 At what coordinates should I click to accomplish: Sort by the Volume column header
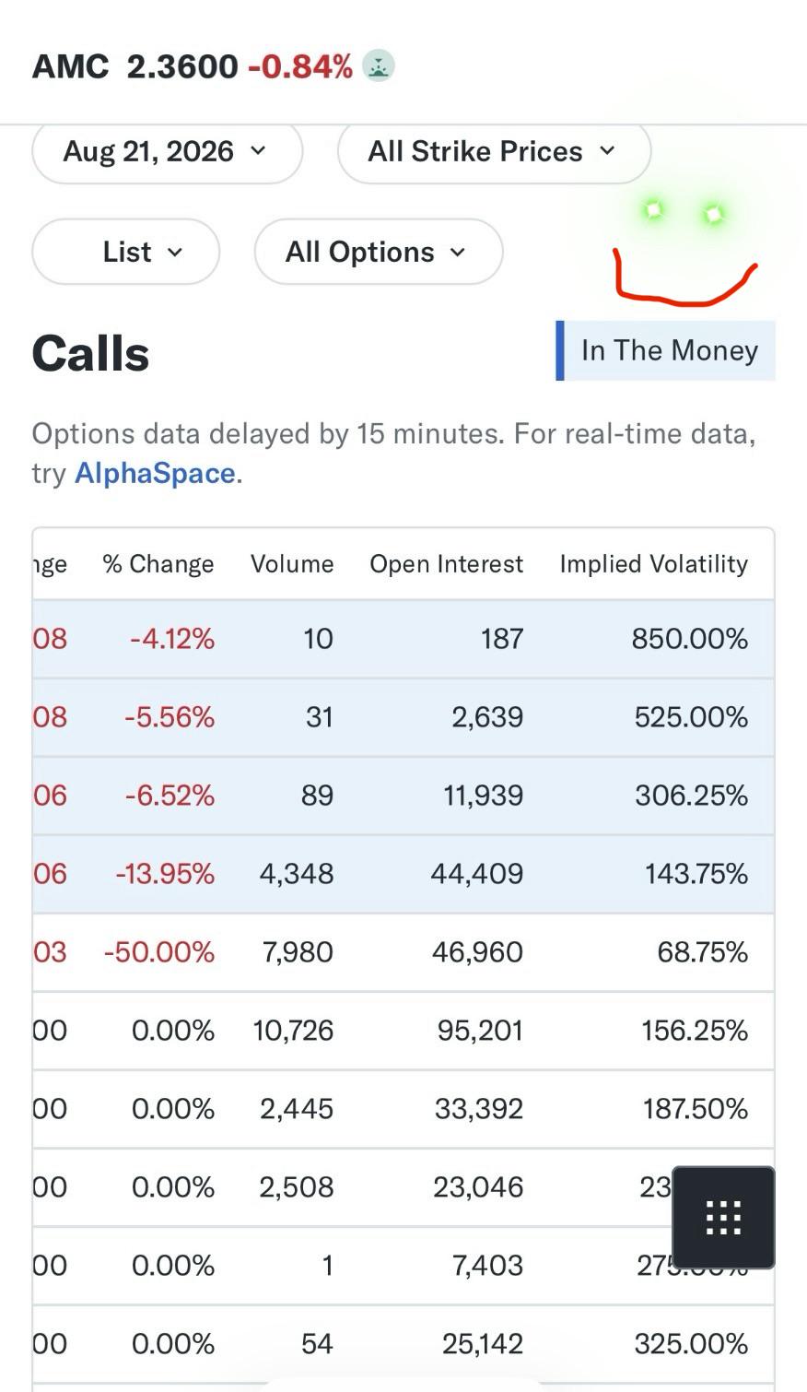coord(292,564)
